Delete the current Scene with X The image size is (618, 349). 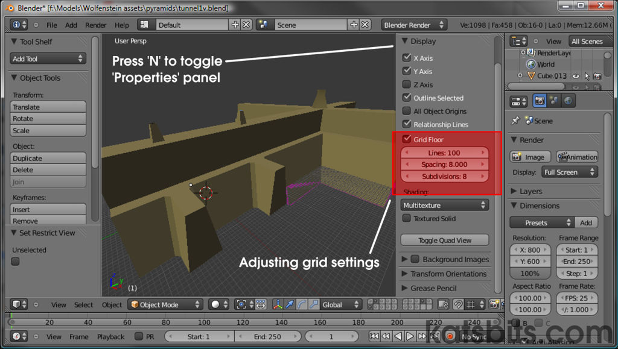coord(365,25)
